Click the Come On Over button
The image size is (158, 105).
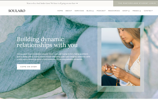pyautogui.click(x=29, y=67)
